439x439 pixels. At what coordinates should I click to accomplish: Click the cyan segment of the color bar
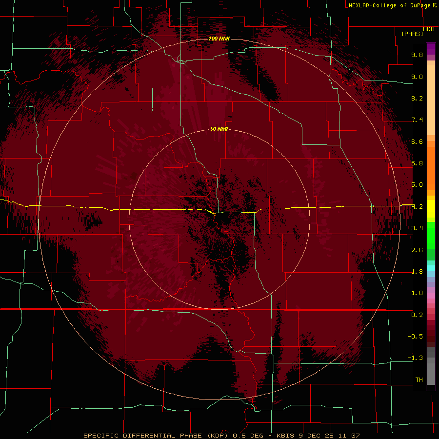(x=431, y=268)
